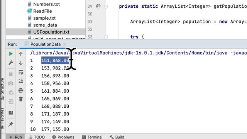Click the highlighted value 151,868.00
The height and width of the screenshot is (139, 247).
[x=55, y=61]
